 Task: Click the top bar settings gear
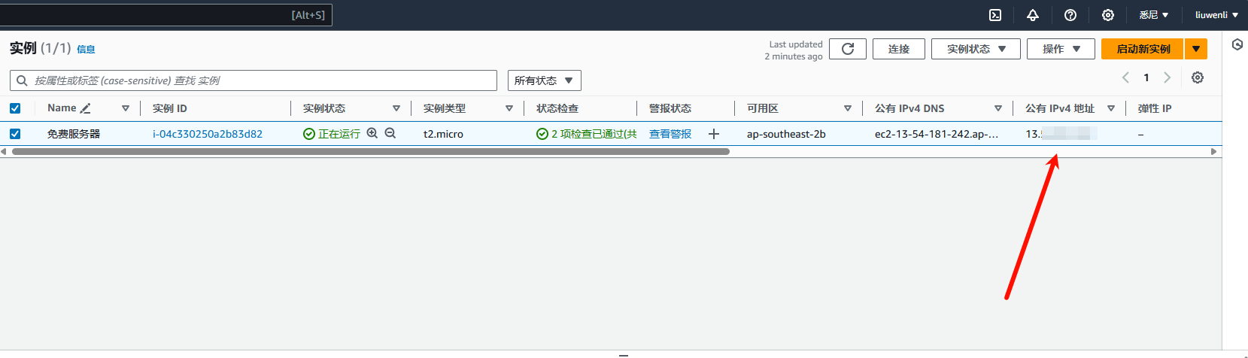point(1108,15)
